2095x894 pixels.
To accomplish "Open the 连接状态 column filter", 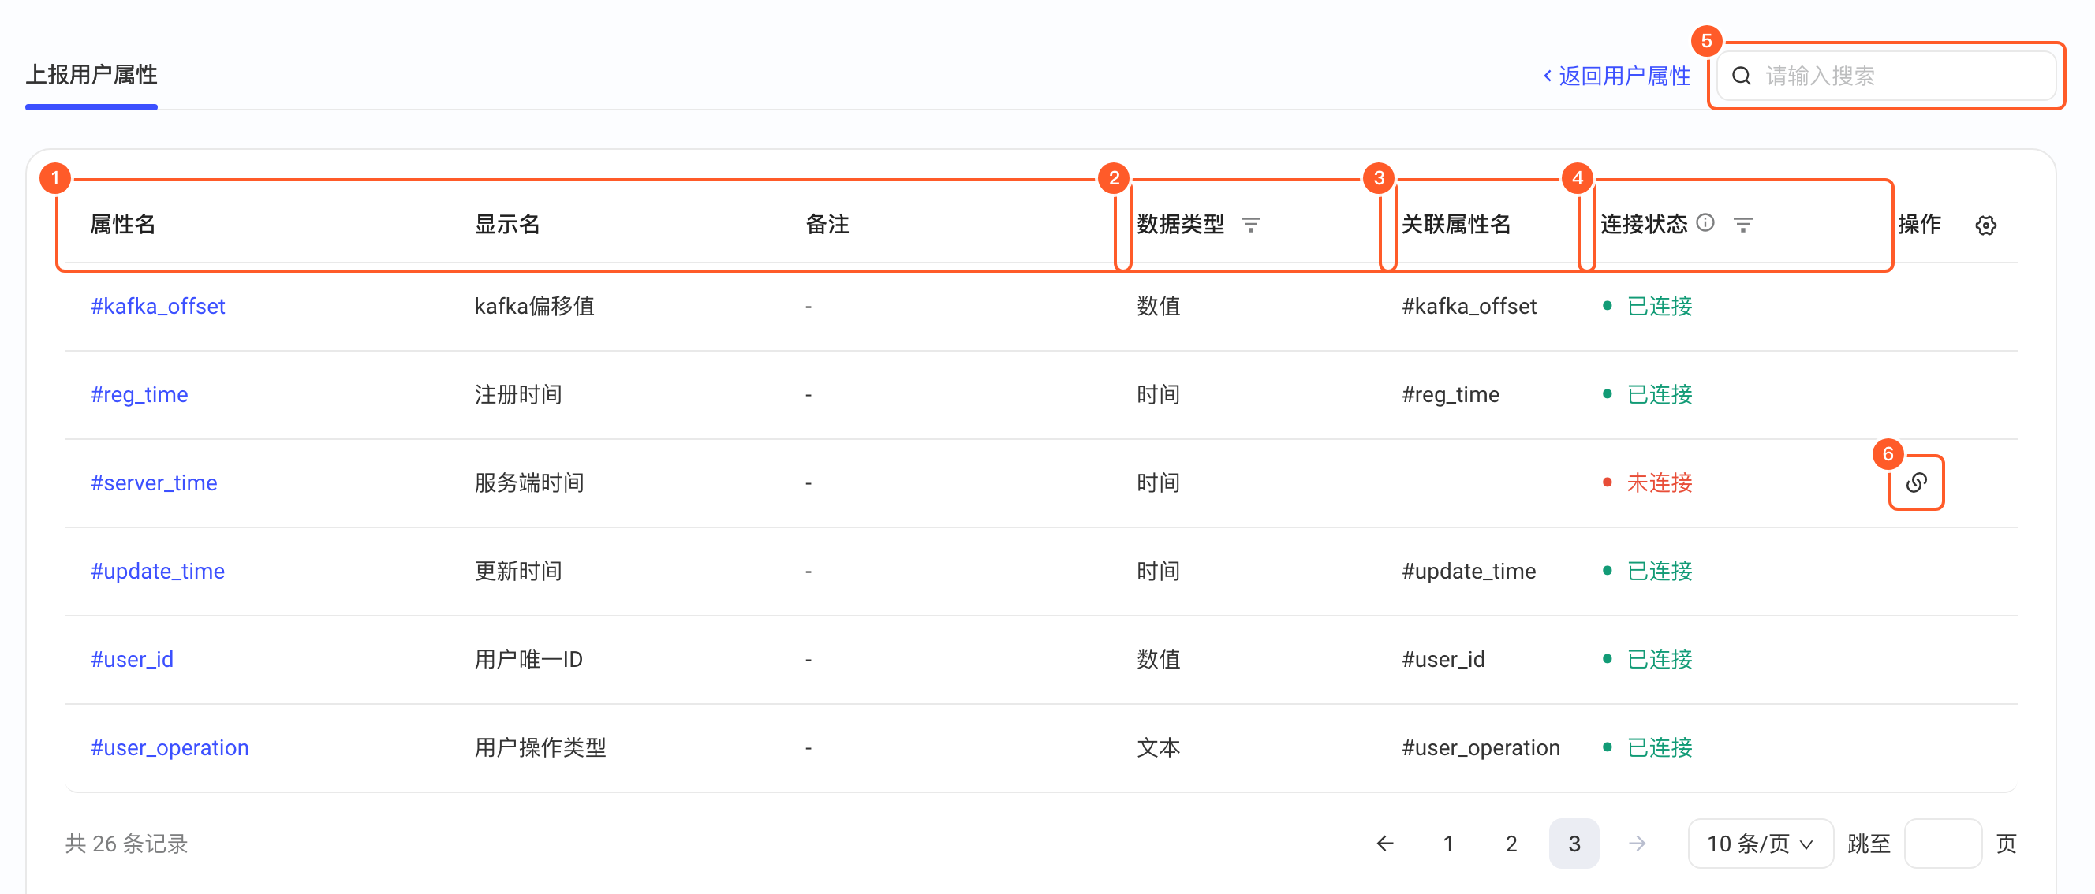I will pos(1742,225).
